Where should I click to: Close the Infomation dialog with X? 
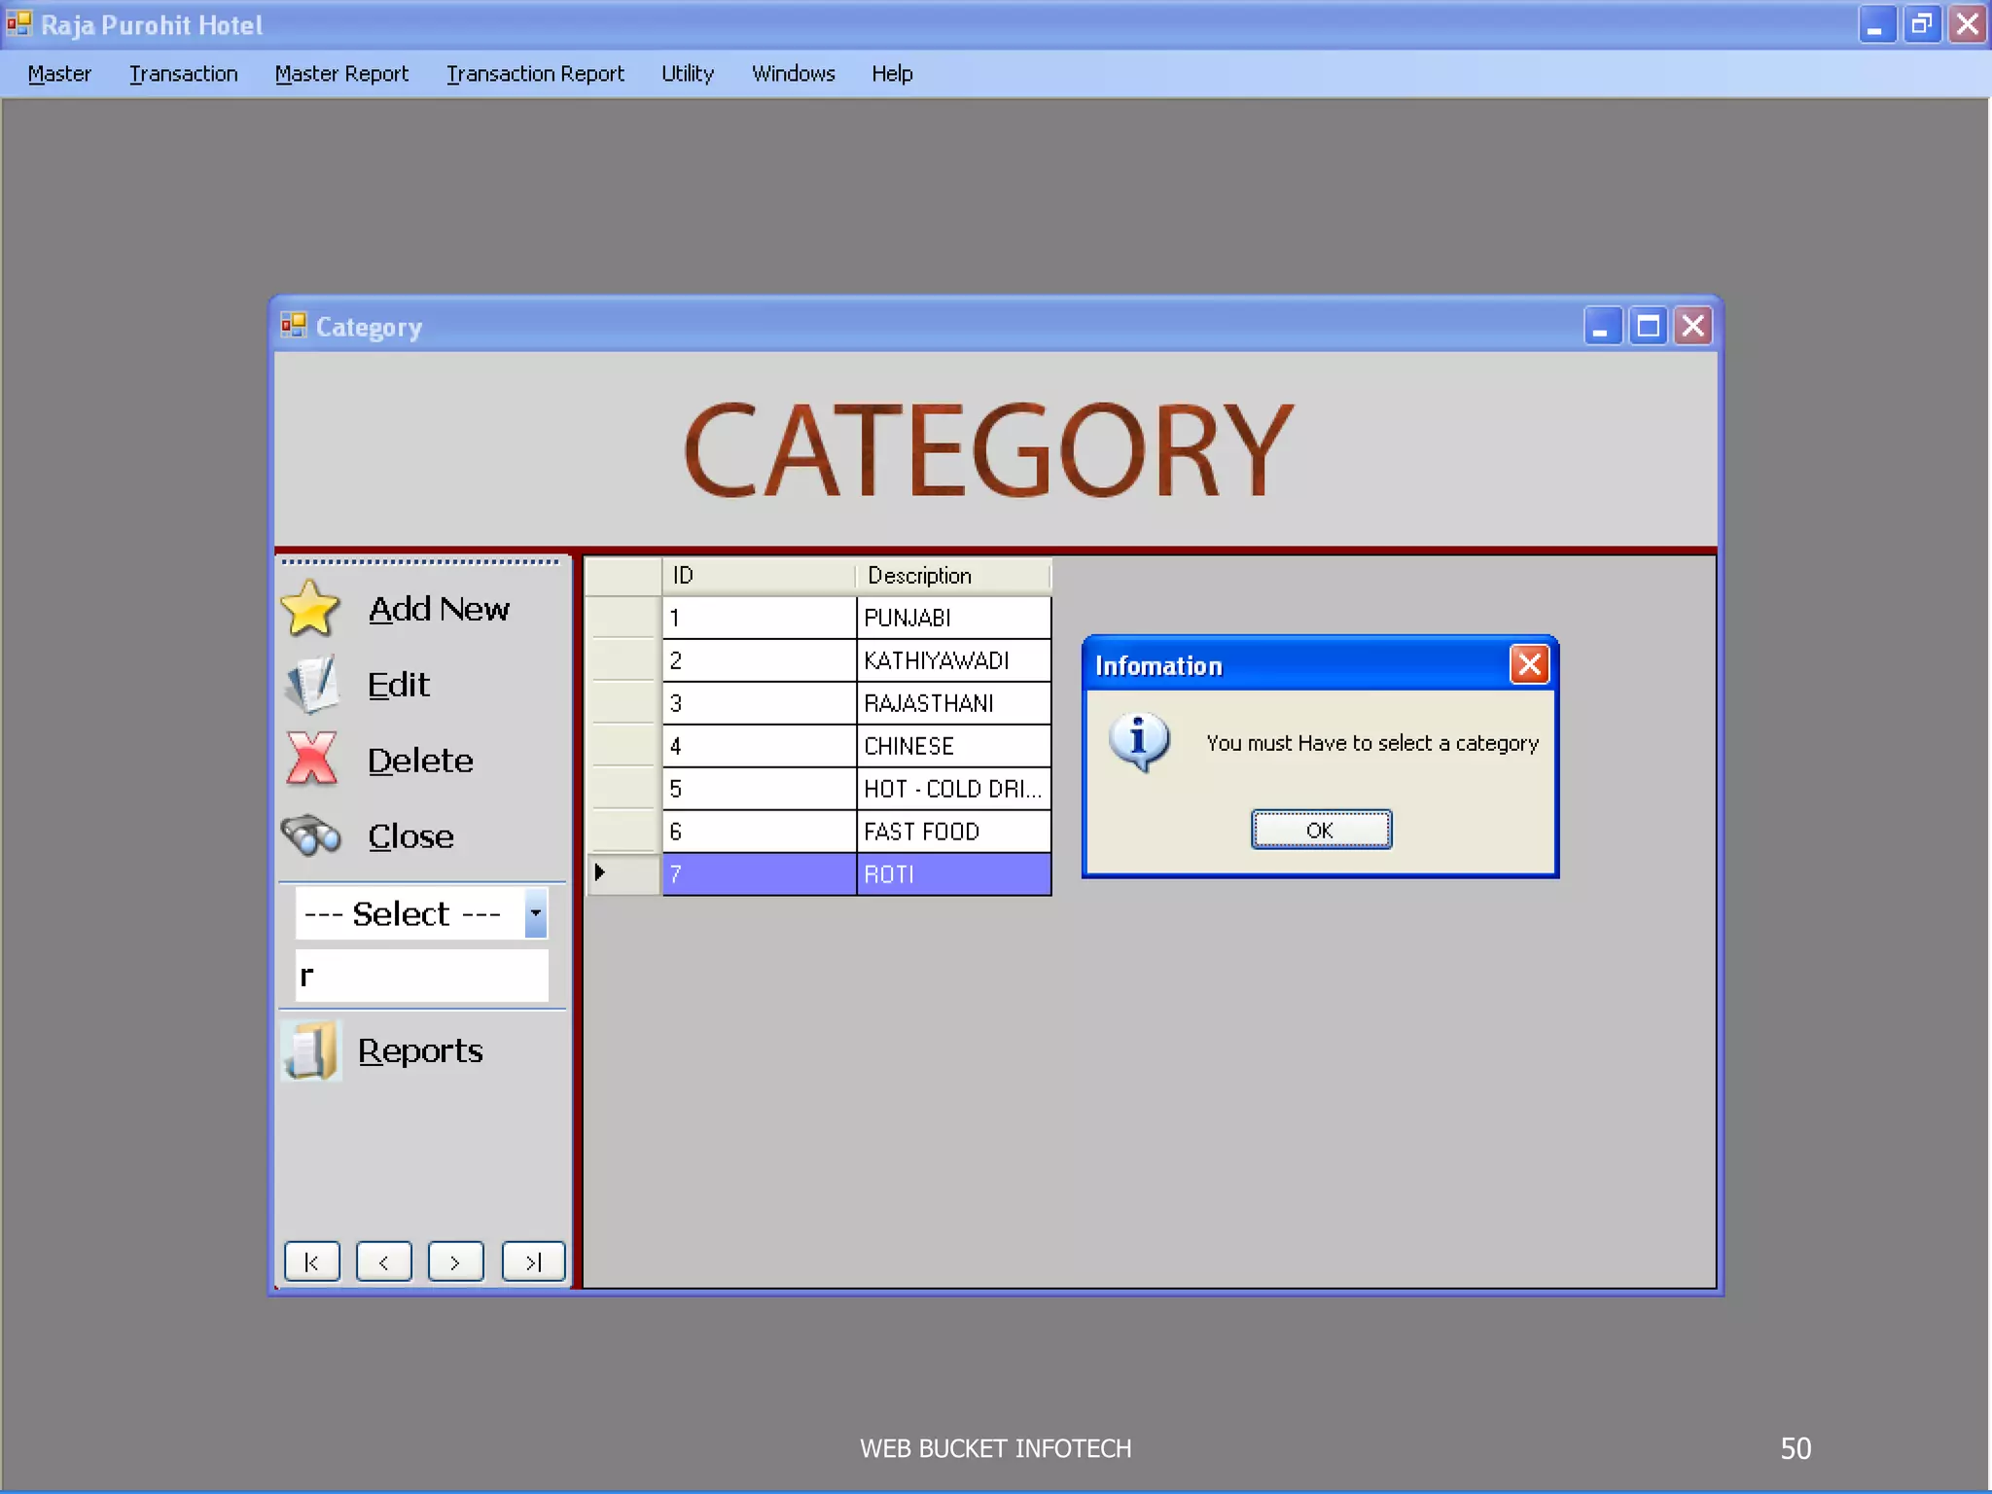(x=1529, y=664)
